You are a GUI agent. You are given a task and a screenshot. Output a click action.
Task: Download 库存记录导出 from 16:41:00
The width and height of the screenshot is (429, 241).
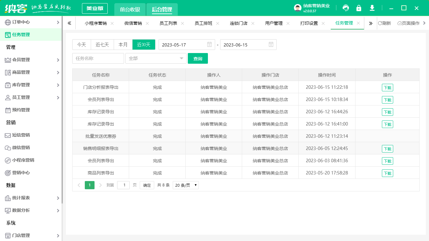[x=388, y=124]
